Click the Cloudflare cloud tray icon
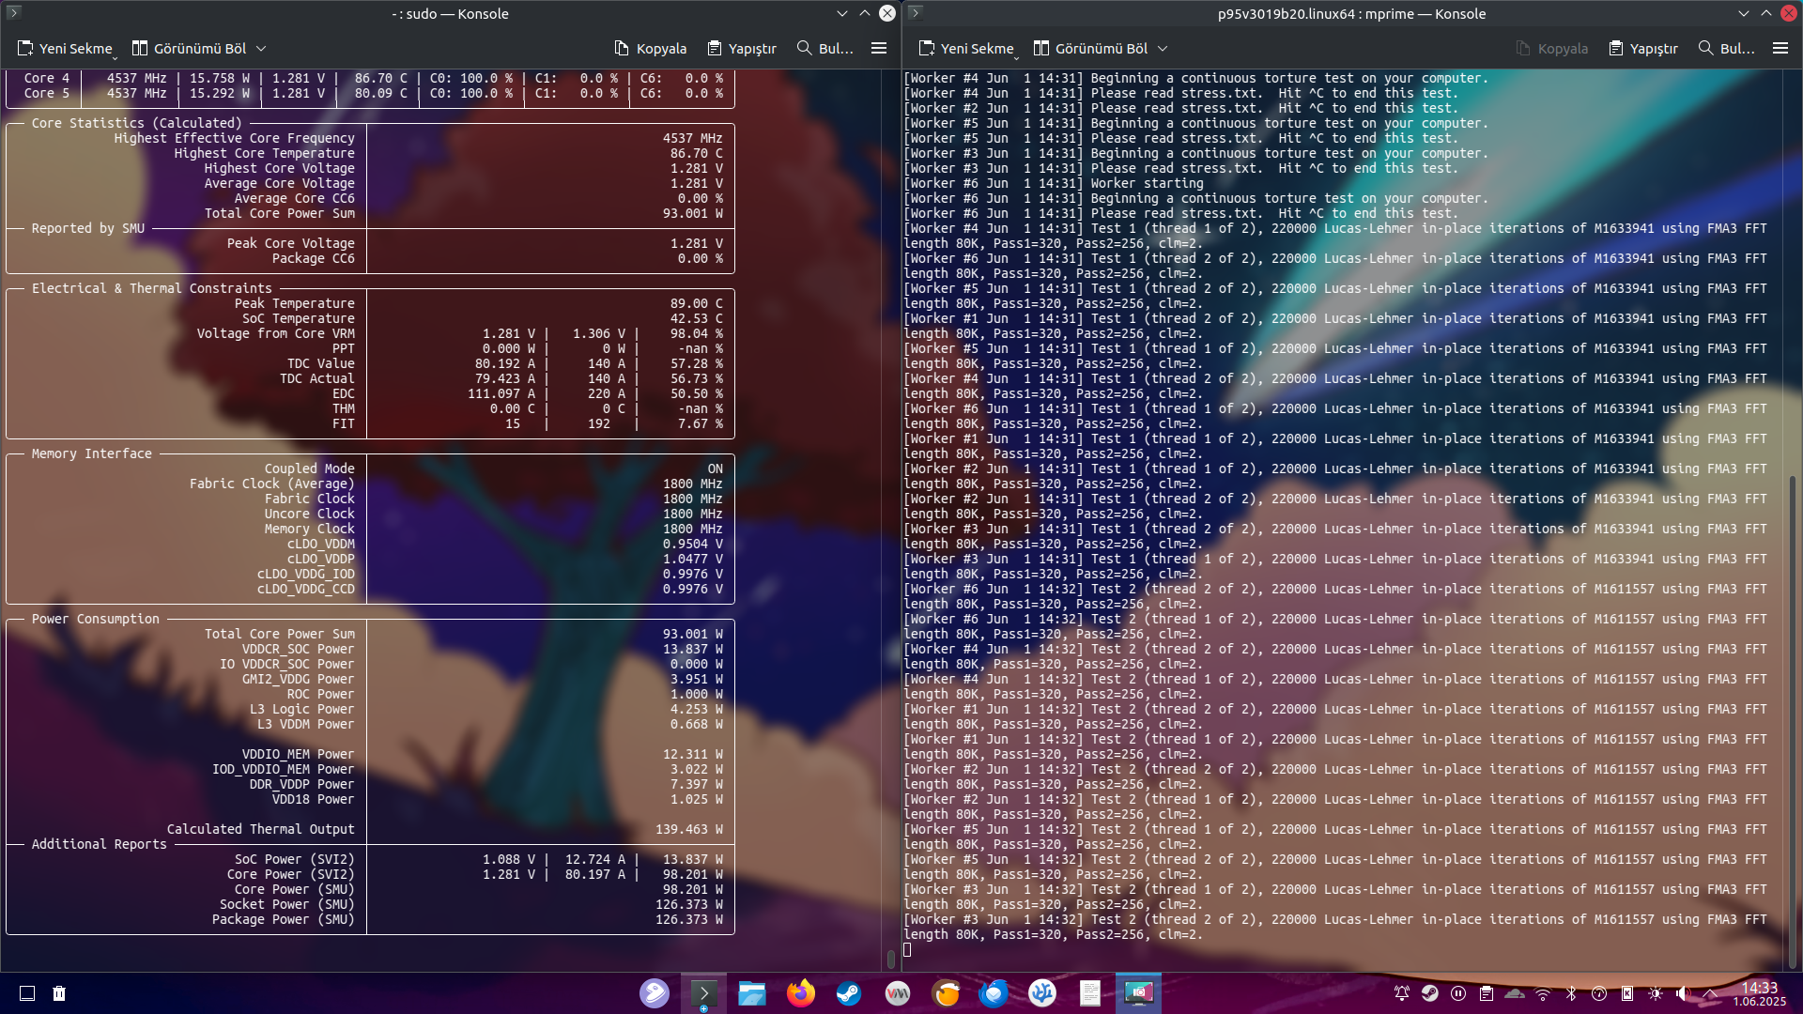The image size is (1803, 1014). pos(1515,993)
